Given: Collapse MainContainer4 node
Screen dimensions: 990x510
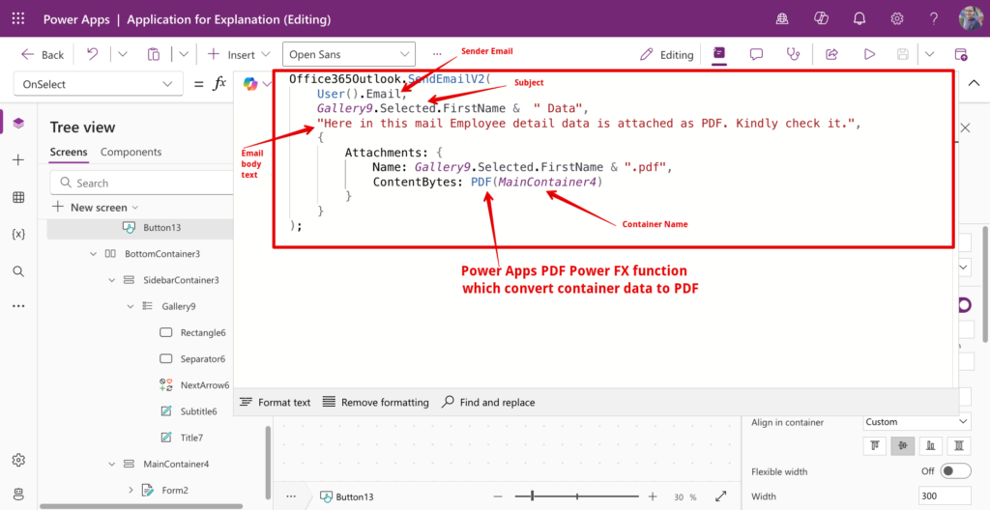Looking at the screenshot, I should [112, 464].
